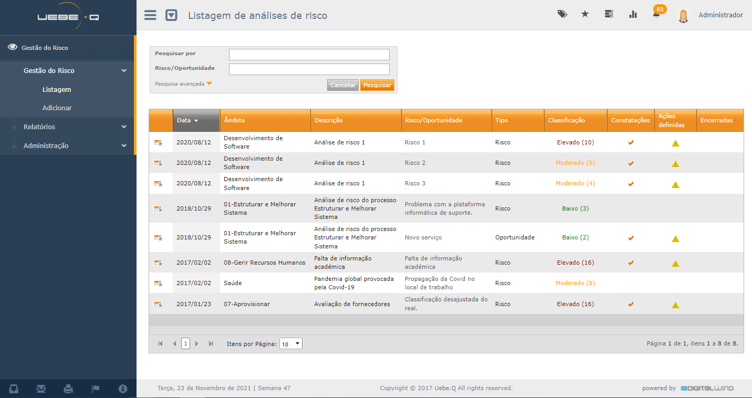The width and height of the screenshot is (752, 398).
Task: Click the printer icon in footer
Action: point(68,389)
